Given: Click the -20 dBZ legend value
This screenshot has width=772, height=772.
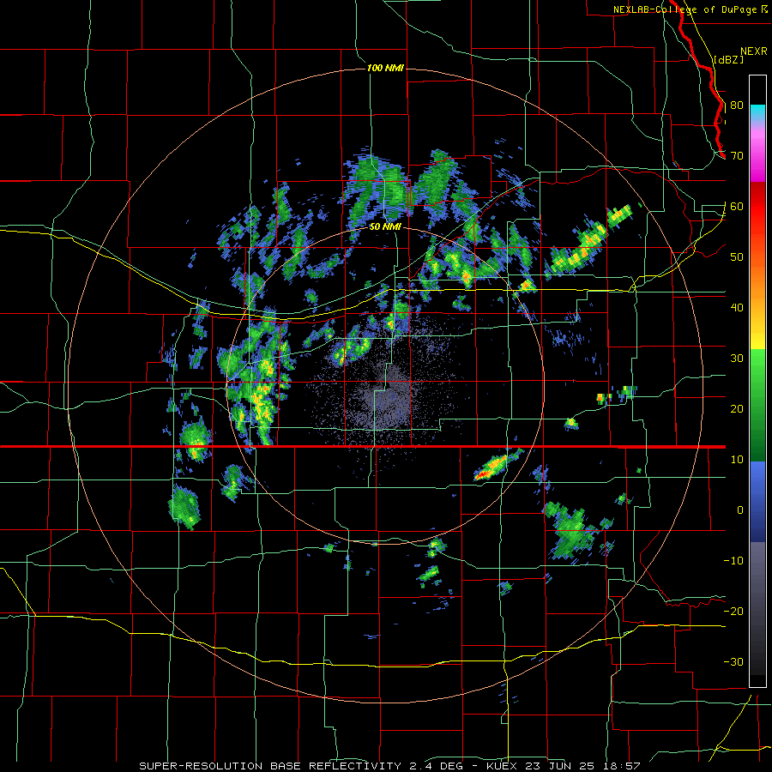Looking at the screenshot, I should tap(733, 612).
